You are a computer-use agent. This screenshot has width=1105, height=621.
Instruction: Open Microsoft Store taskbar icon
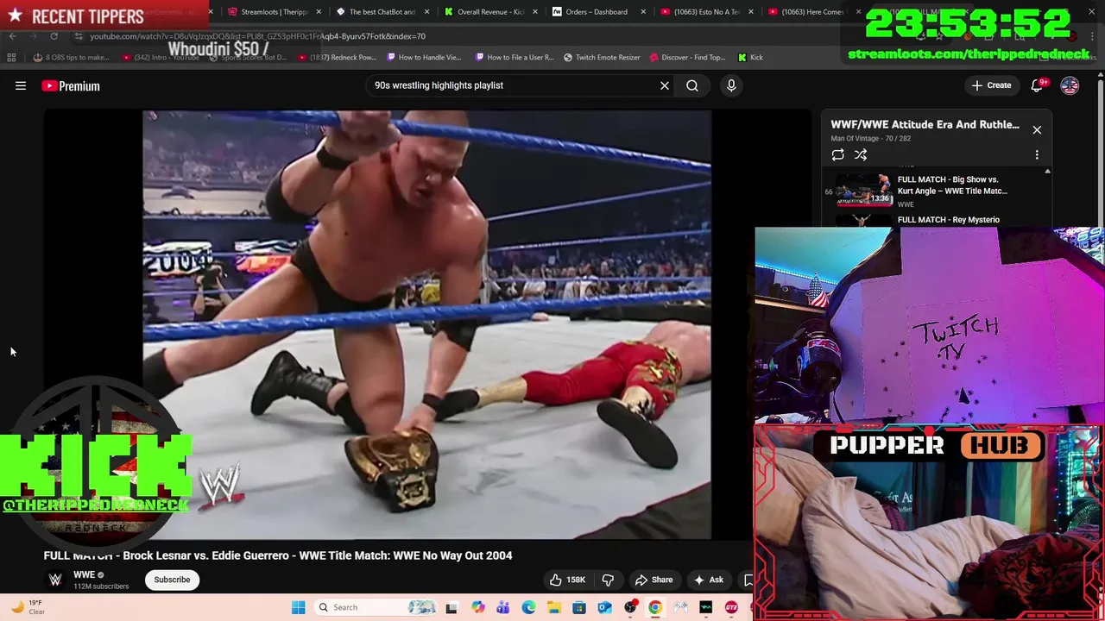[579, 607]
